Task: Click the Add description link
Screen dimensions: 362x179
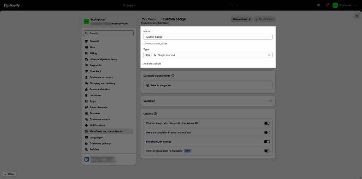Action: coord(152,64)
